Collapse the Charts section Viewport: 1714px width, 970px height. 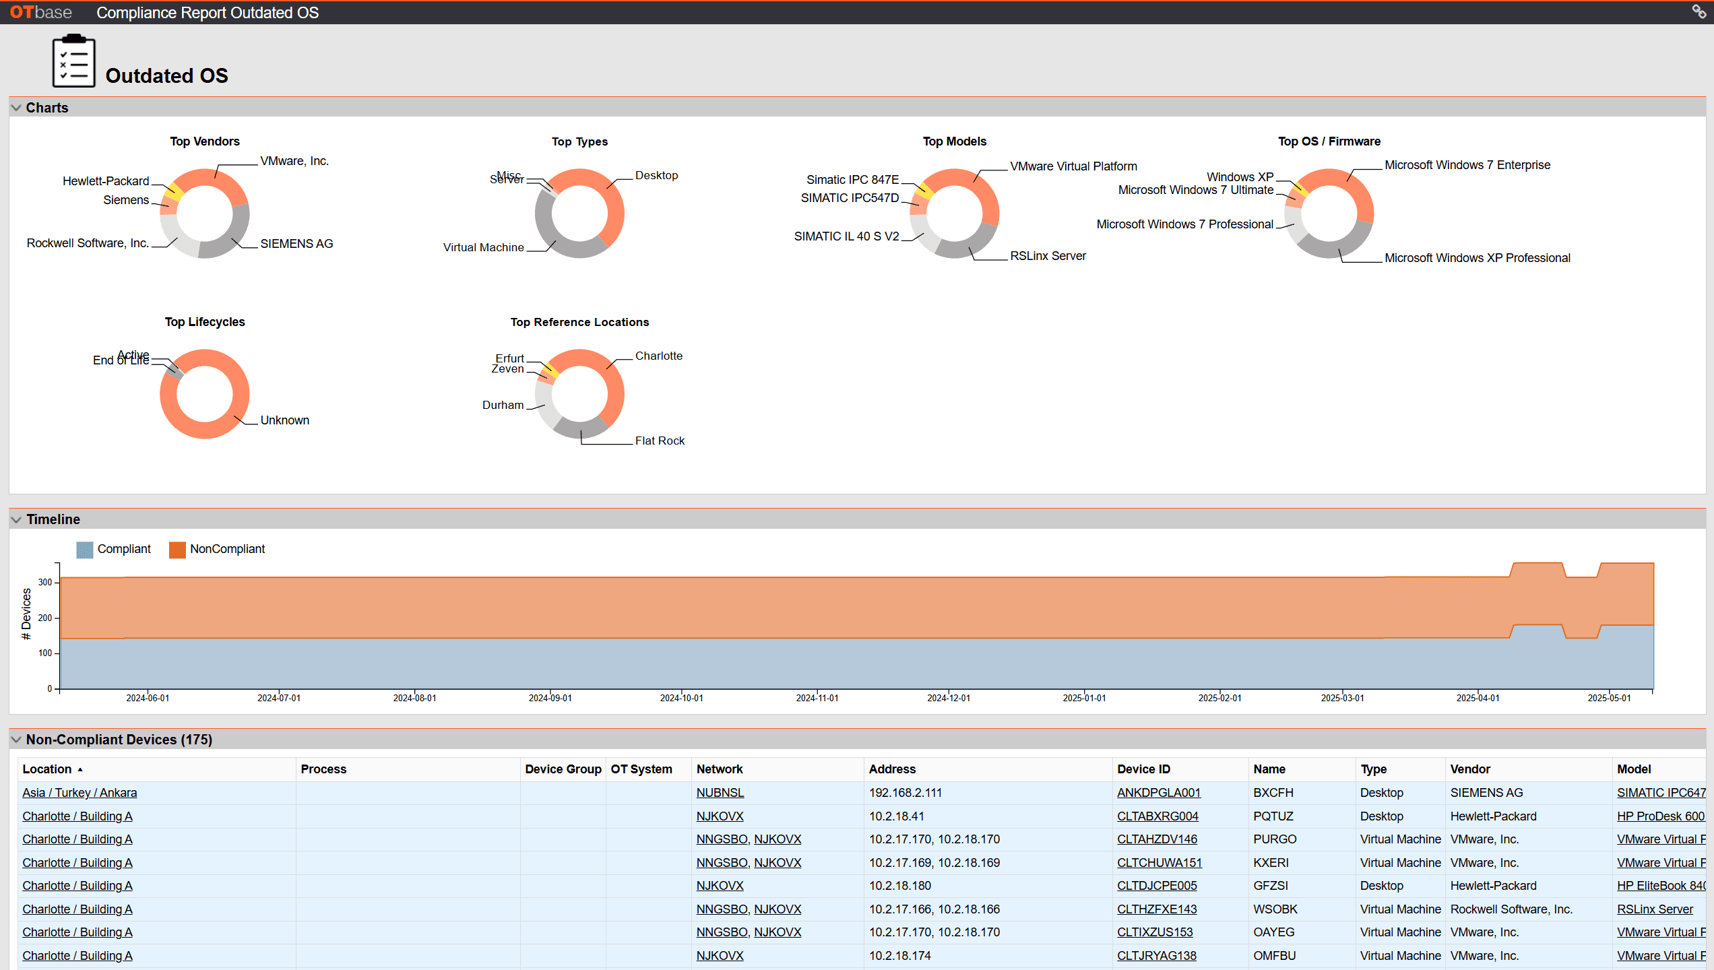[x=16, y=108]
